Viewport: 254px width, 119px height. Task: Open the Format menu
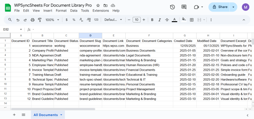(x=61, y=11)
